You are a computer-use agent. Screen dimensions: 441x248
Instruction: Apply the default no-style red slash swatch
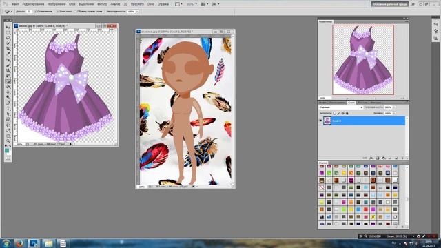pyautogui.click(x=322, y=187)
